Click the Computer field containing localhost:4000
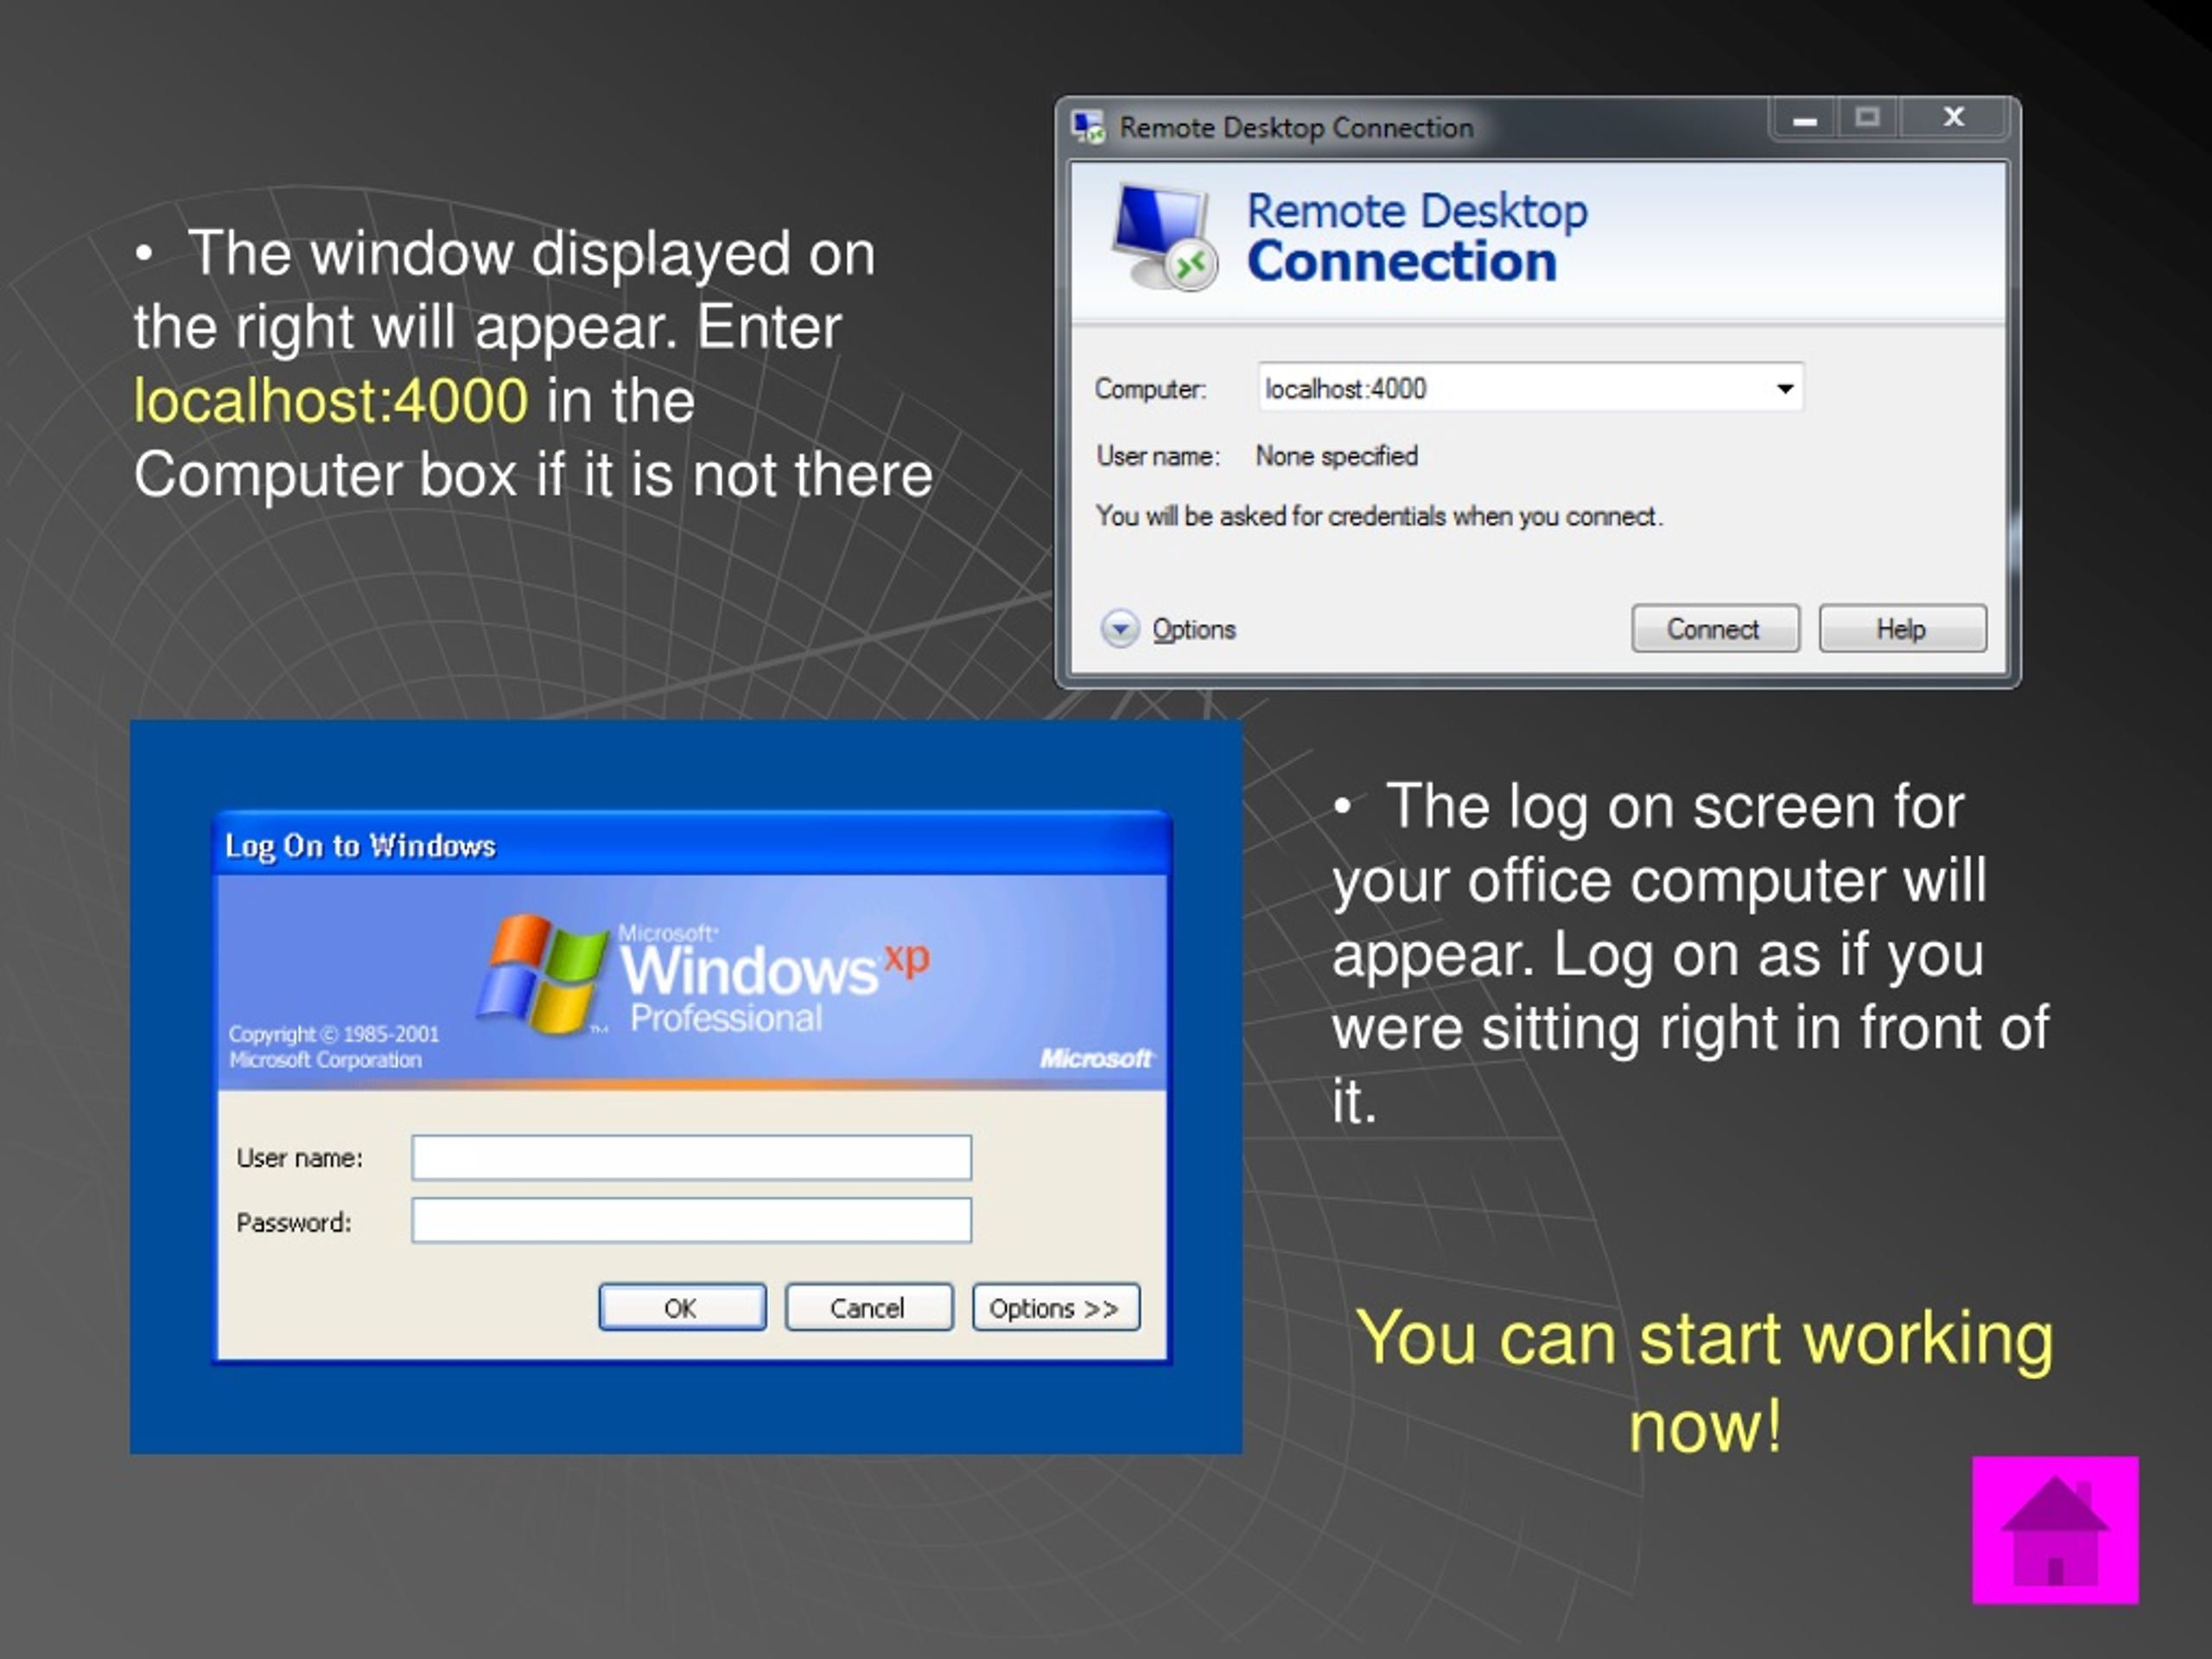 (x=1530, y=388)
